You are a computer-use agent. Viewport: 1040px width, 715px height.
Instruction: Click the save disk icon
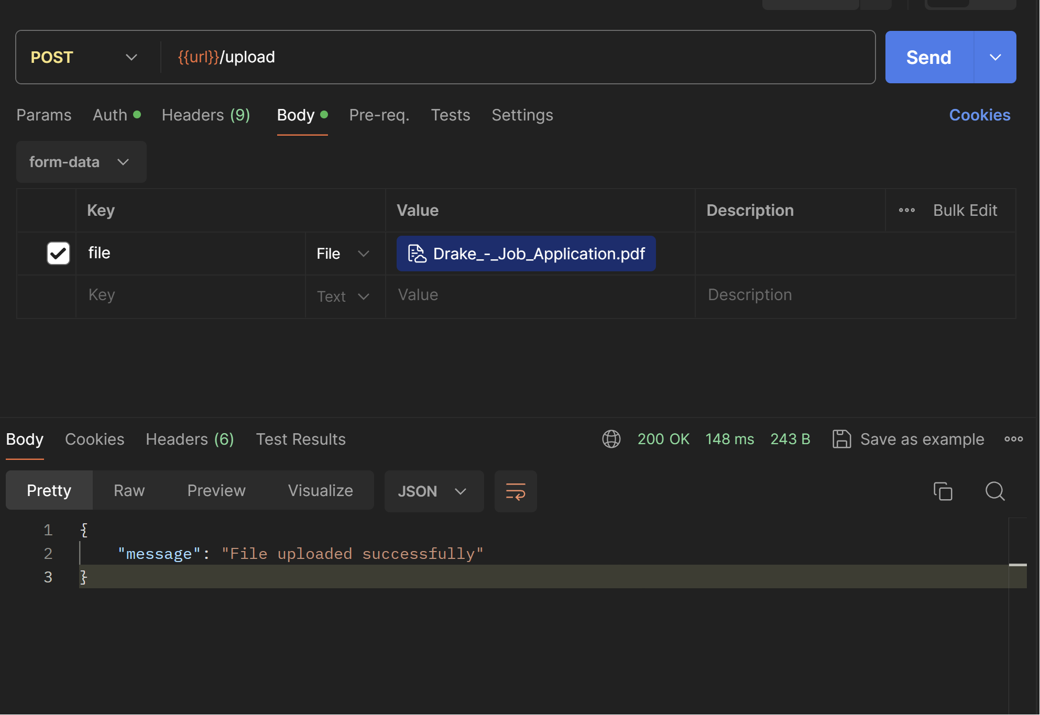click(x=841, y=439)
